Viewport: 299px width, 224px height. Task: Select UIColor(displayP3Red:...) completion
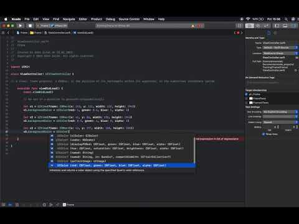point(122,144)
